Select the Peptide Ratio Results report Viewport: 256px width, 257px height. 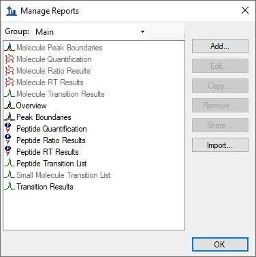click(x=51, y=140)
